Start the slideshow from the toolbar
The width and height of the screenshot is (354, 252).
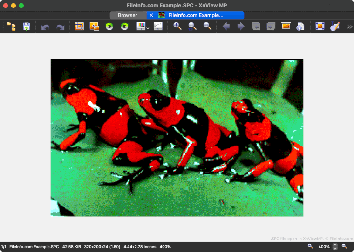click(286, 27)
